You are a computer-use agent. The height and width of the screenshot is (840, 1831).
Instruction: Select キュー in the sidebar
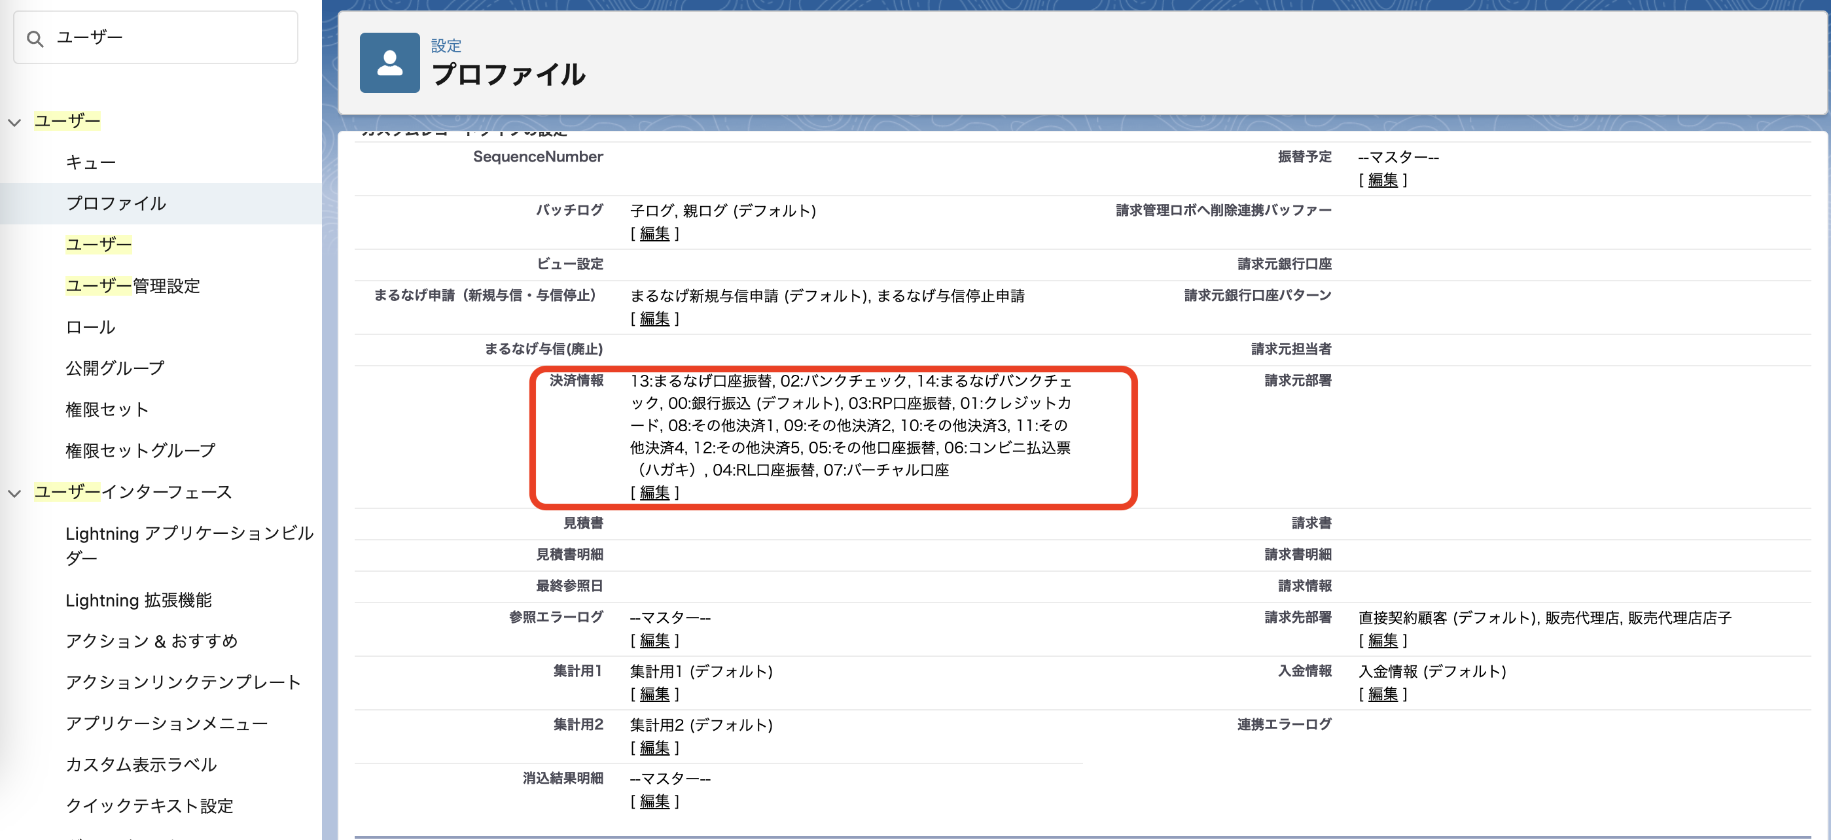(91, 162)
